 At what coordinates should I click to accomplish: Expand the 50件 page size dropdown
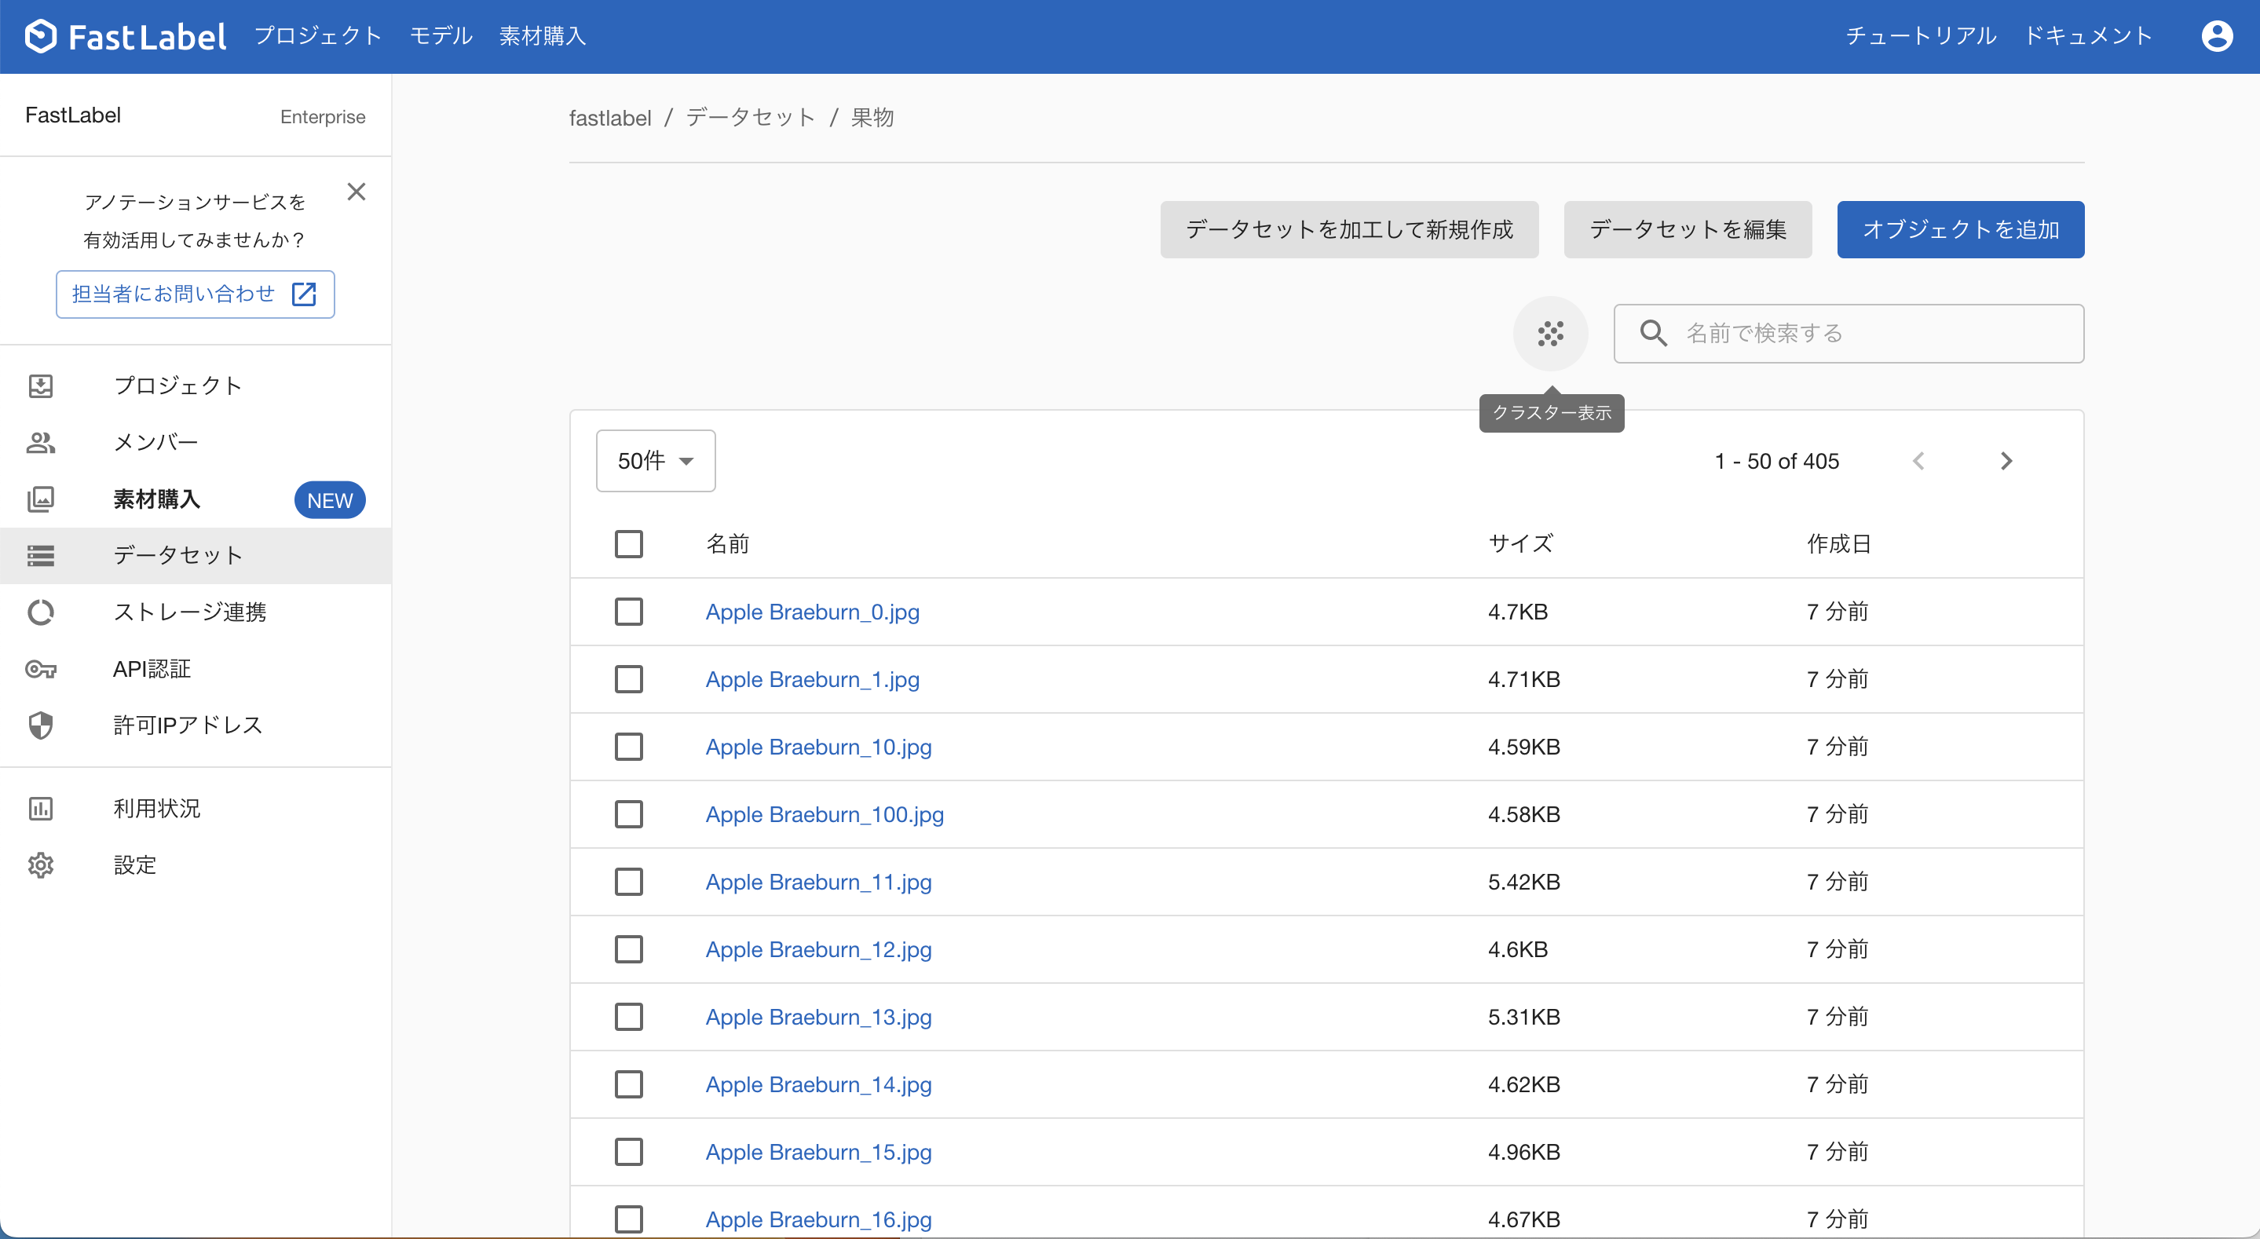pos(656,461)
